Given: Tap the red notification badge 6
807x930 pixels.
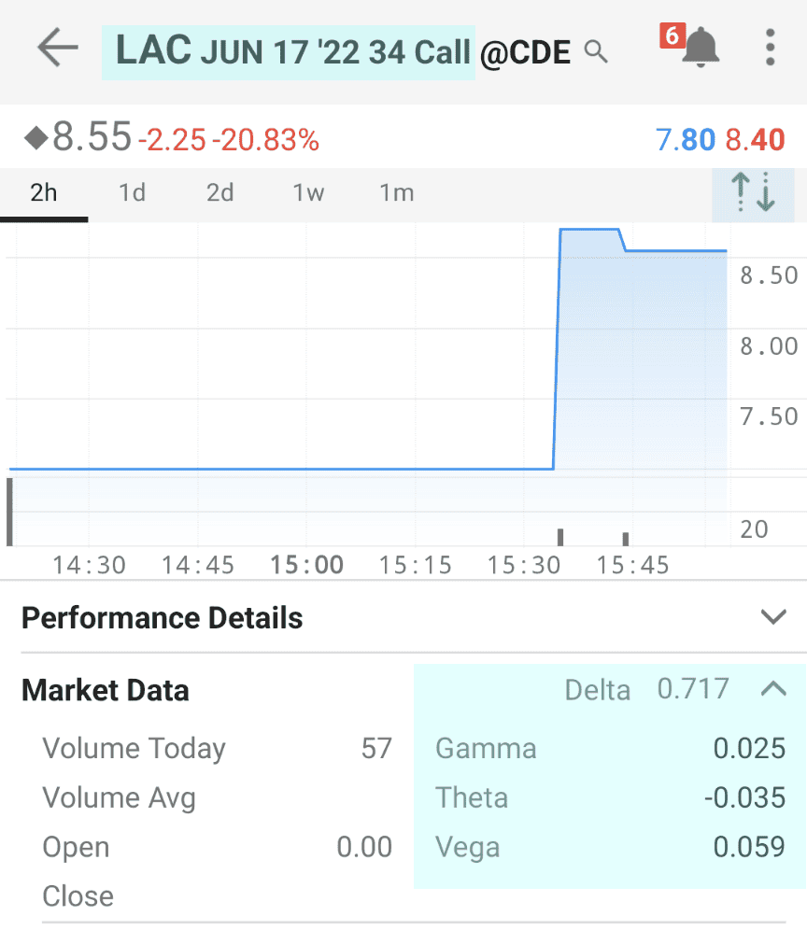Looking at the screenshot, I should (x=672, y=35).
